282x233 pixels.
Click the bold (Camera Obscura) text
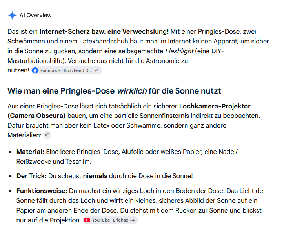[36, 116]
